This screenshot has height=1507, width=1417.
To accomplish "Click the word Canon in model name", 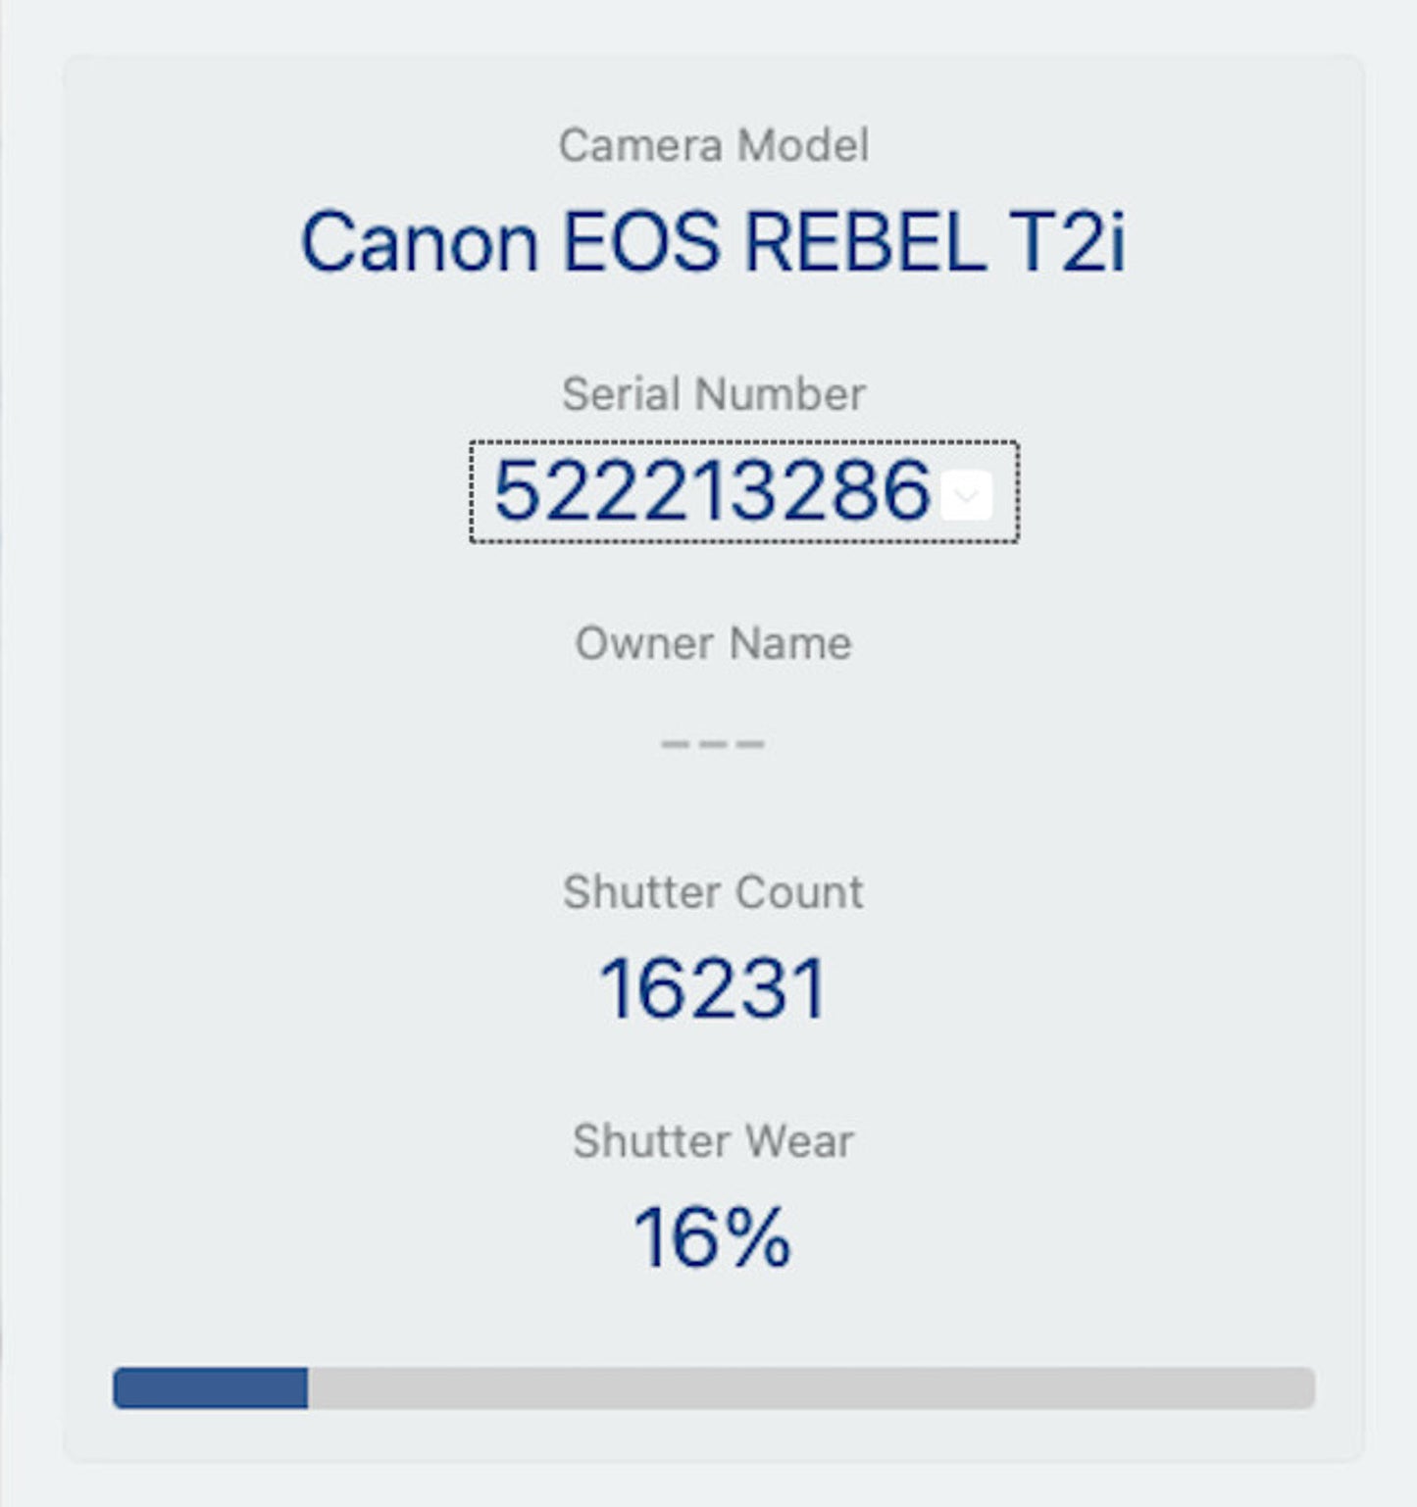I will coord(419,241).
